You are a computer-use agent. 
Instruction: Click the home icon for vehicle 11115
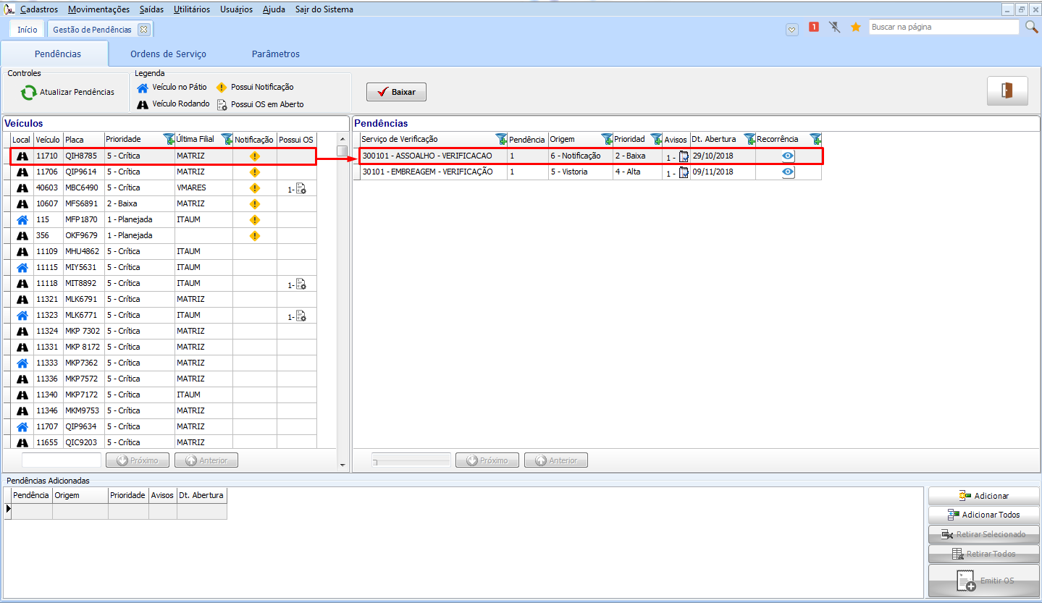pyautogui.click(x=22, y=267)
